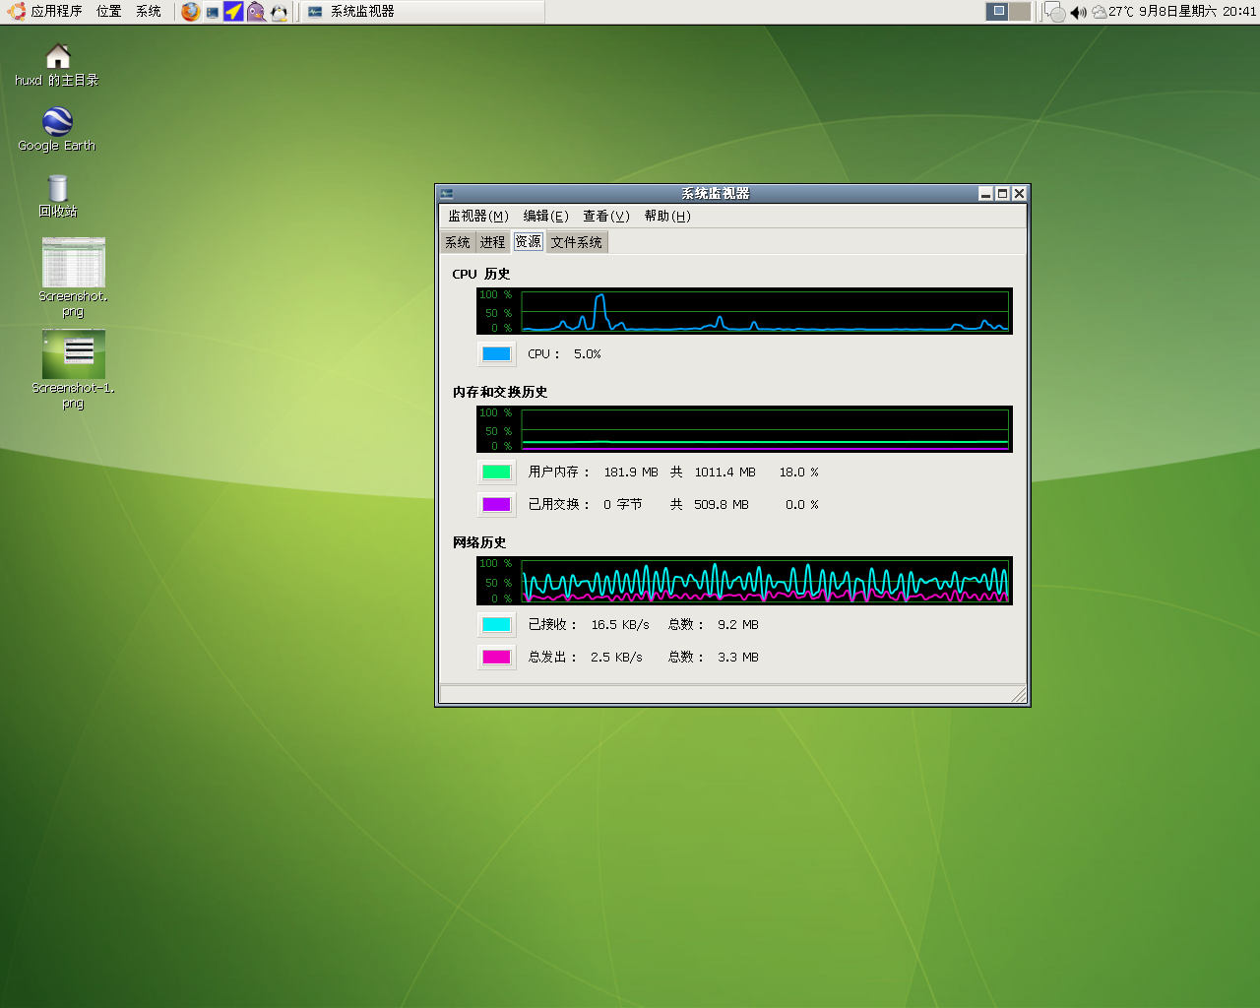The height and width of the screenshot is (1008, 1260).
Task: Change the green 用户内存 color swatch
Action: coord(496,472)
